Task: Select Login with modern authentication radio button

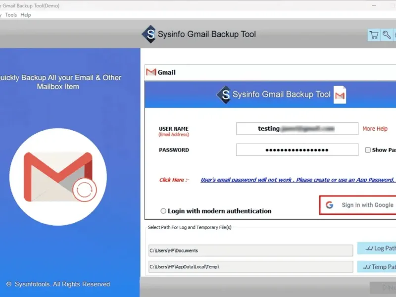Action: pyautogui.click(x=163, y=211)
